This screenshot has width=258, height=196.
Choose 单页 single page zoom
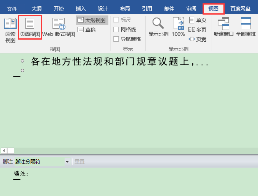(x=198, y=20)
